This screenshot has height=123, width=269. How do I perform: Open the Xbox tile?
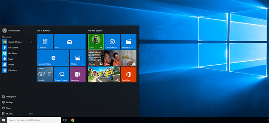pyautogui.click(x=96, y=42)
